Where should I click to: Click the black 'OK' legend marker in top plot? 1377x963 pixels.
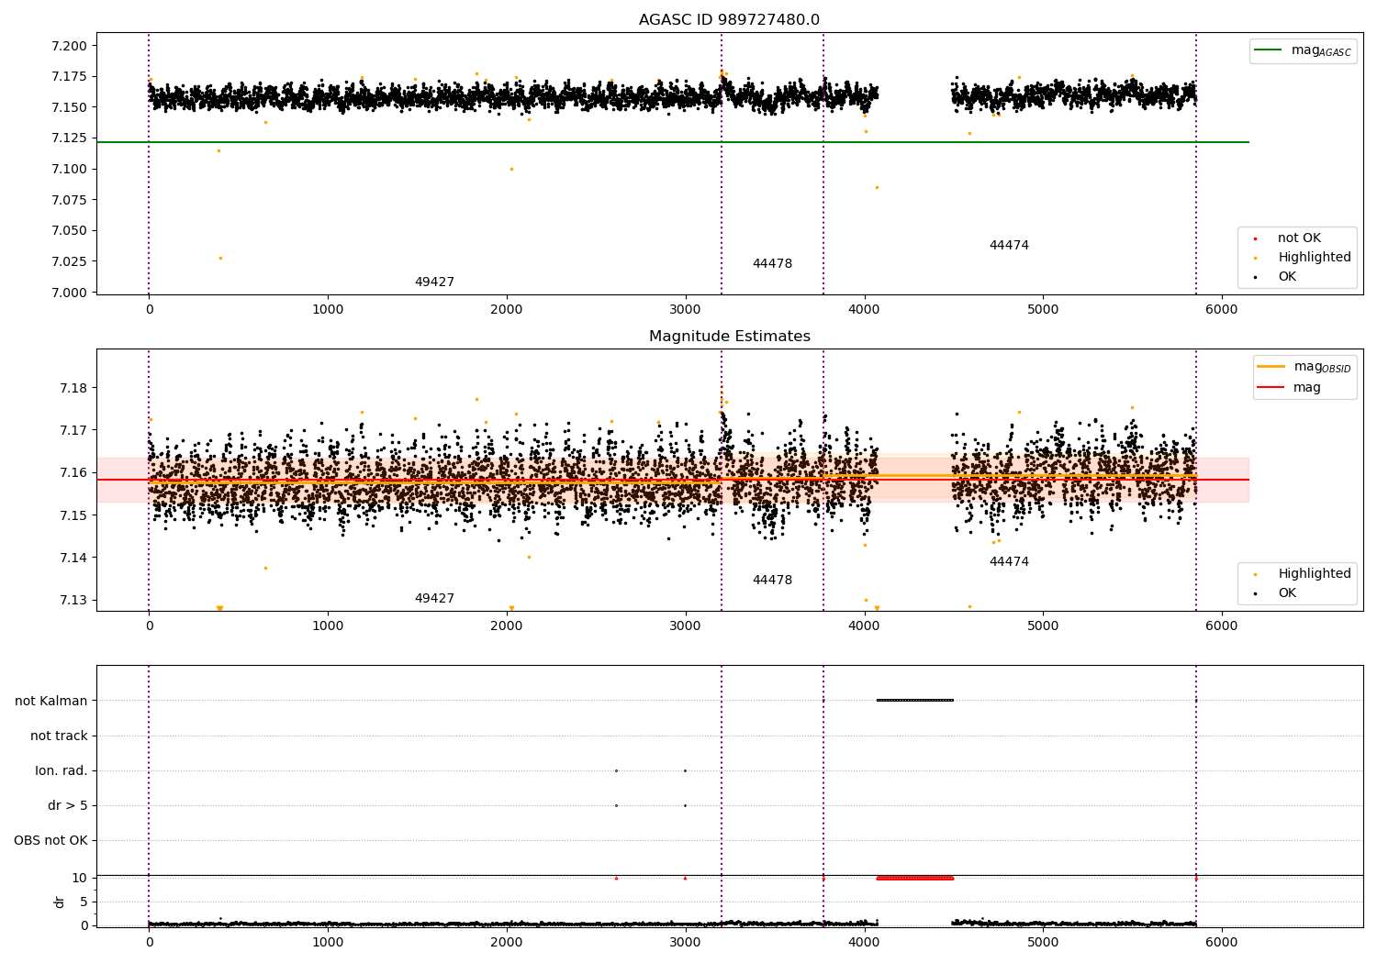1255,277
